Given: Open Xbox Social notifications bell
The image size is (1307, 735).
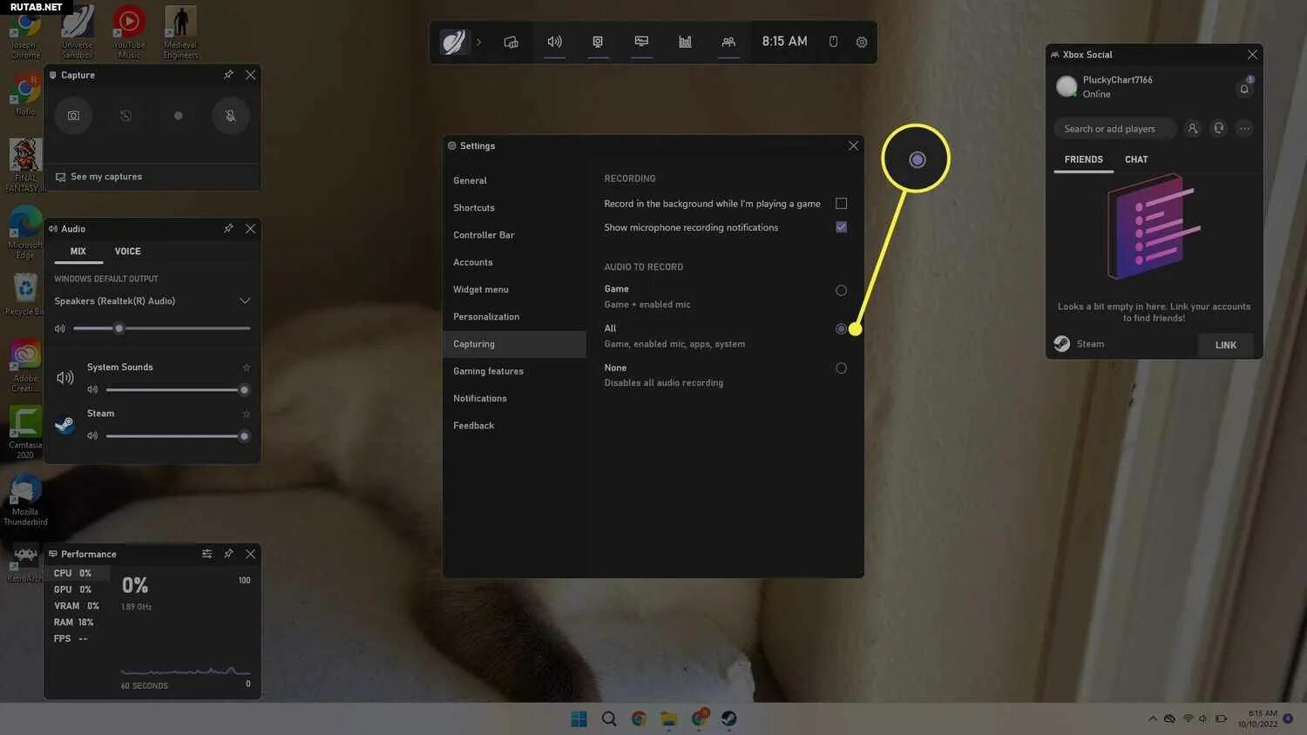Looking at the screenshot, I should point(1244,88).
